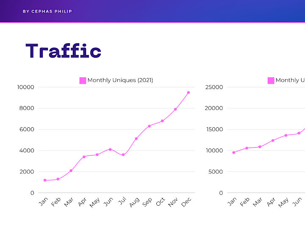Select the May data point on 2021 chart
Viewport: 305px width, 229px height.
[97, 155]
